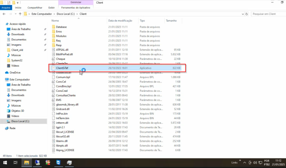Open System32 quick access folder
This screenshot has width=286, height=168.
click(x=17, y=60)
